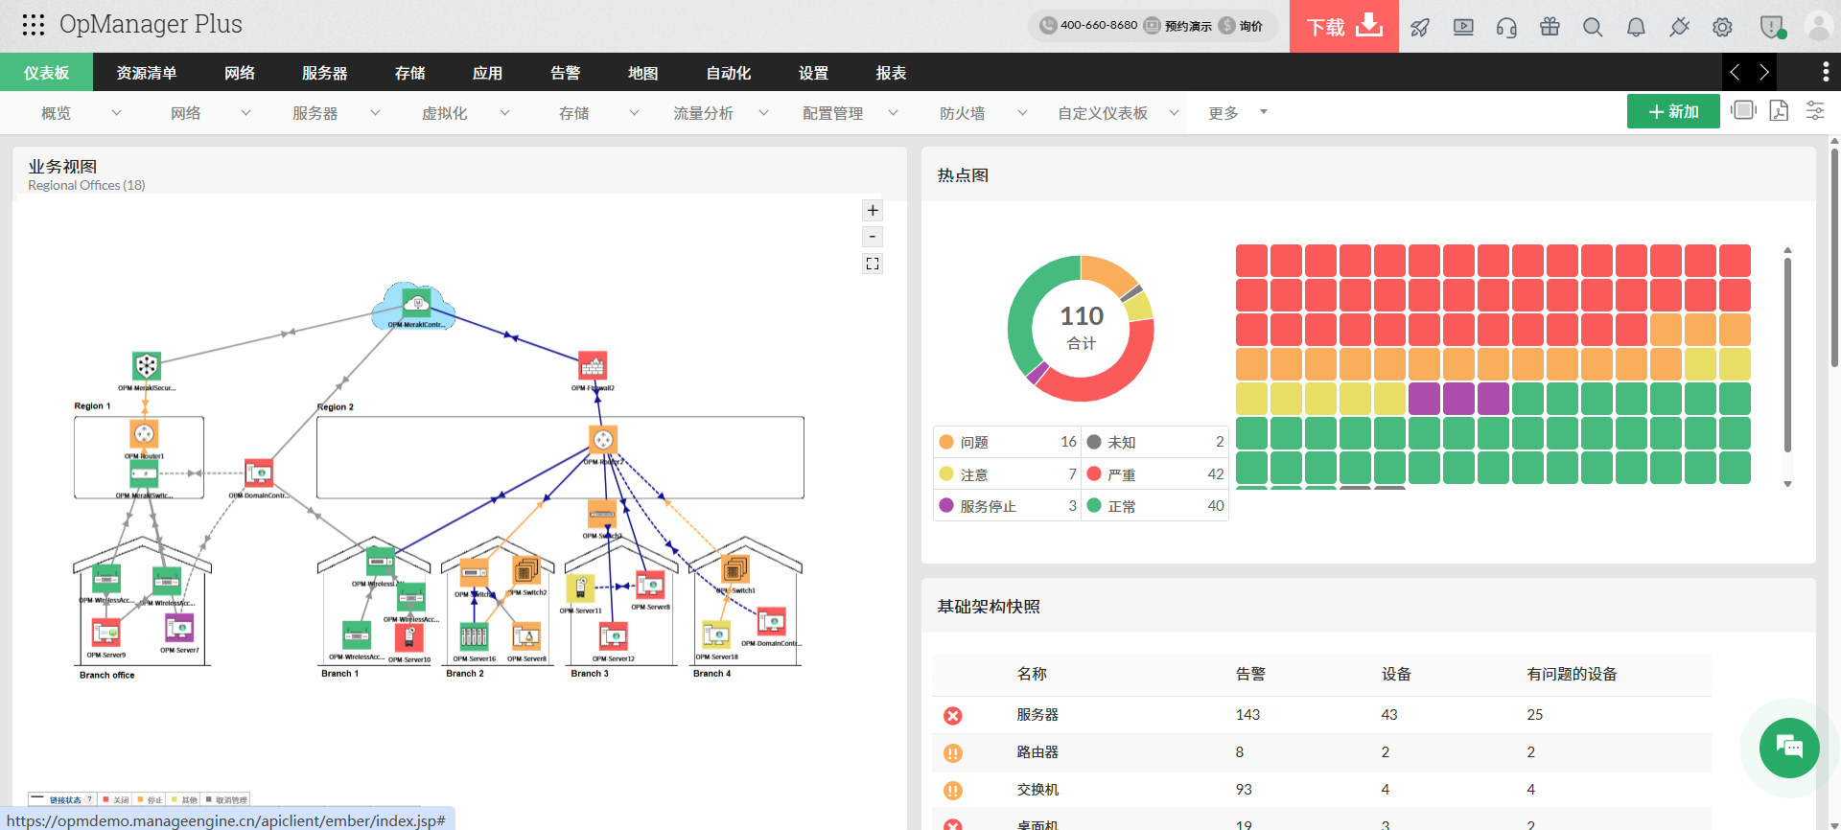Click the Regional Offices (18) subtitle
Image resolution: width=1841 pixels, height=830 pixels.
pyautogui.click(x=86, y=186)
